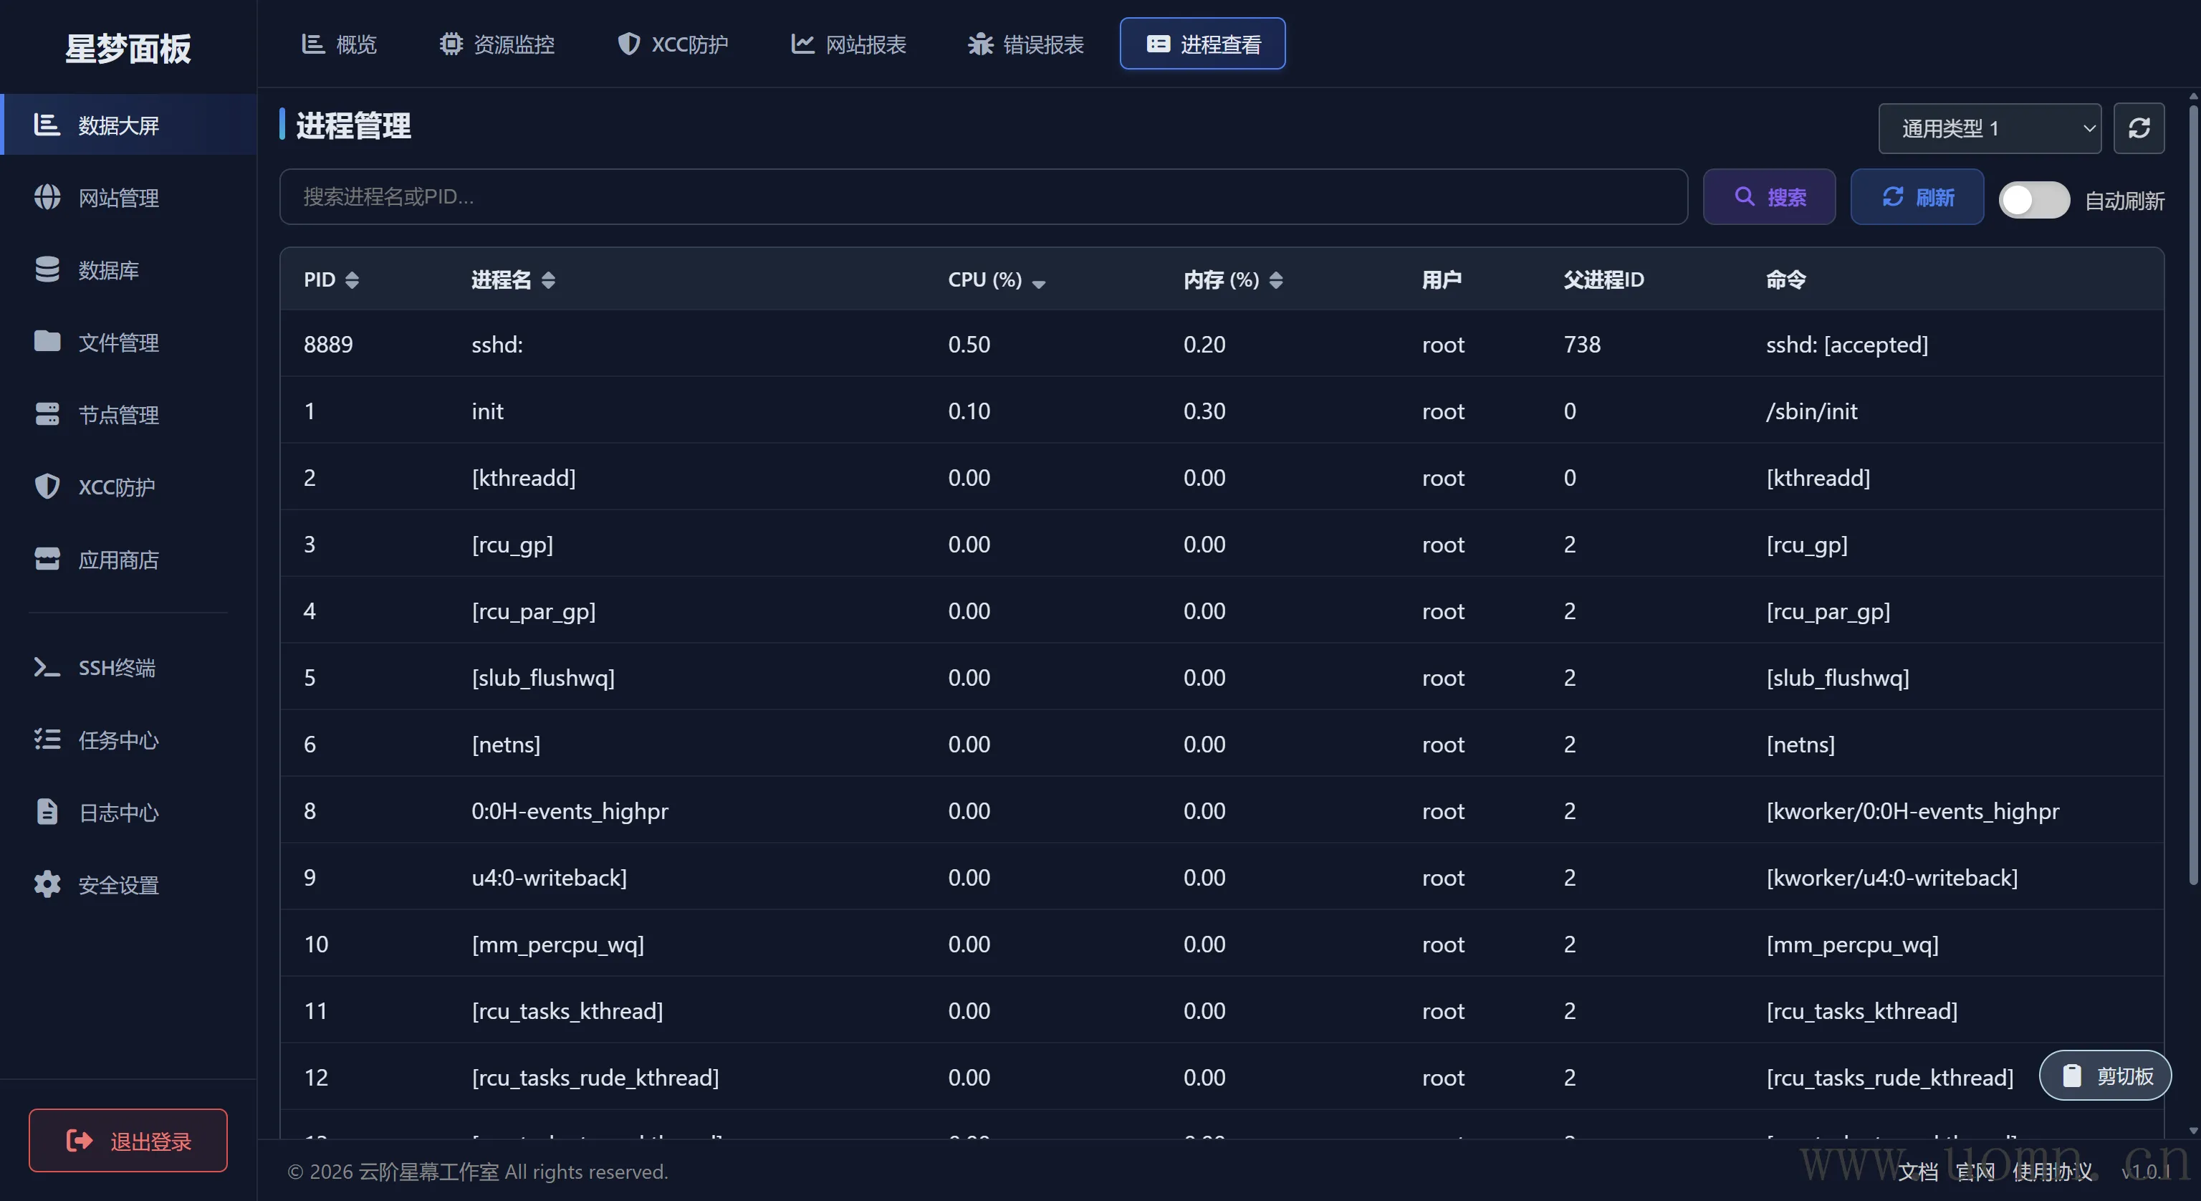
Task: Open the 通用类型 1 dropdown
Action: [1989, 128]
